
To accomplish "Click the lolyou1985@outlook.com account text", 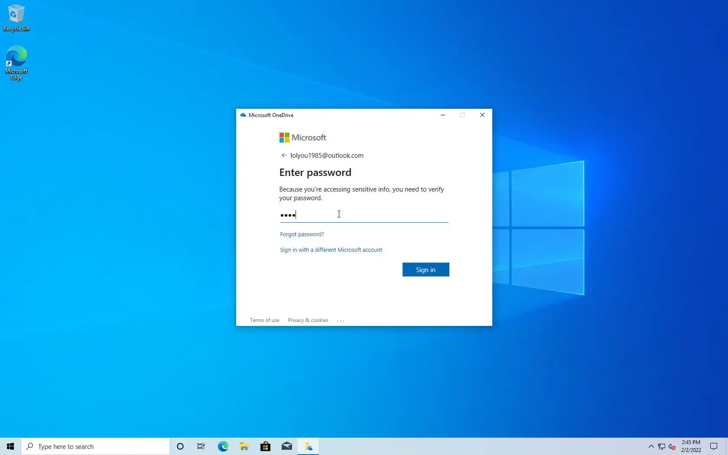I will (x=327, y=155).
